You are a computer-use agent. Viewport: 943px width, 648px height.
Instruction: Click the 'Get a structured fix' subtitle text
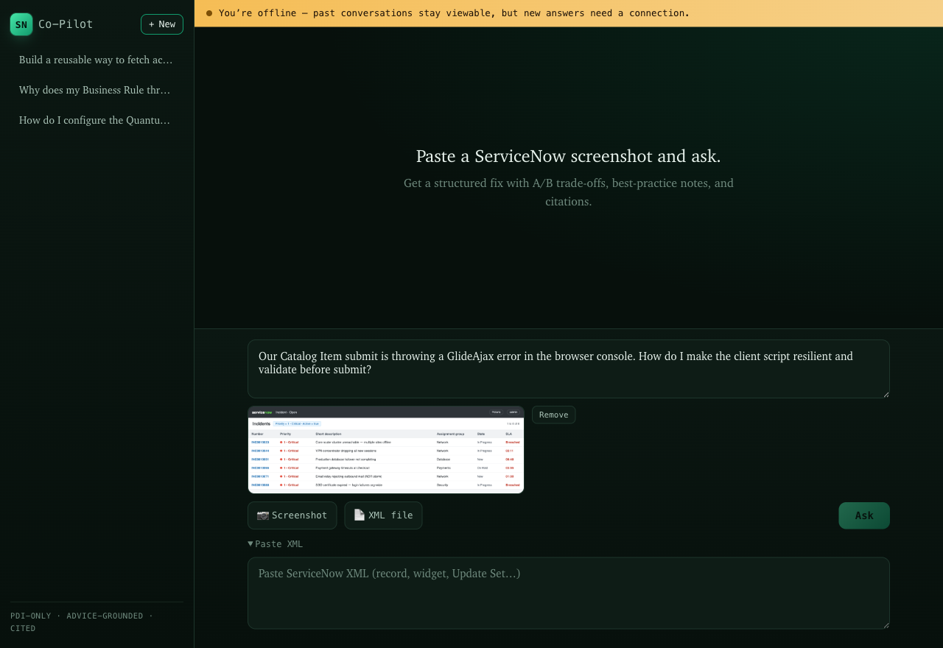pos(569,192)
